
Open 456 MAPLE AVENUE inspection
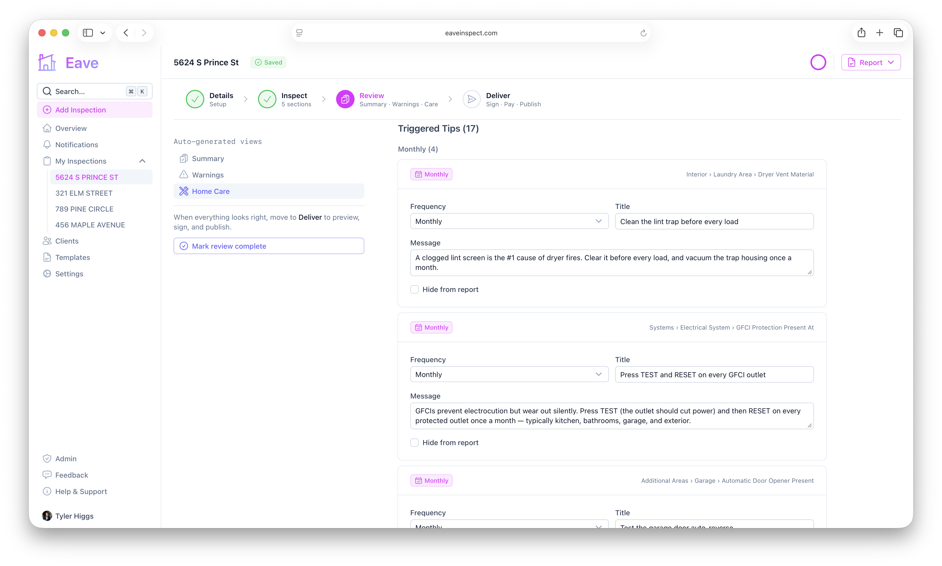[101, 225]
